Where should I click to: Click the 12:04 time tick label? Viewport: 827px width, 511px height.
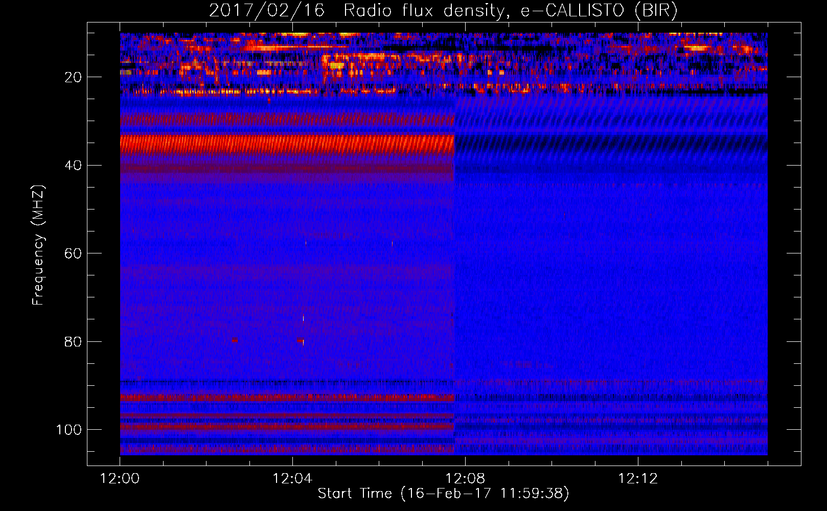[292, 479]
